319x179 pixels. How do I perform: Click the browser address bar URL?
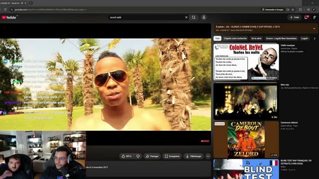(x=50, y=9)
